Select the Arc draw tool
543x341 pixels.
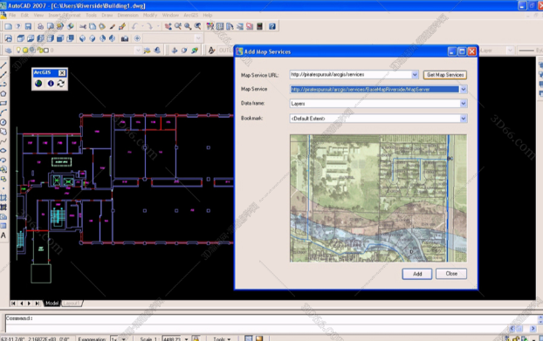(x=3, y=113)
